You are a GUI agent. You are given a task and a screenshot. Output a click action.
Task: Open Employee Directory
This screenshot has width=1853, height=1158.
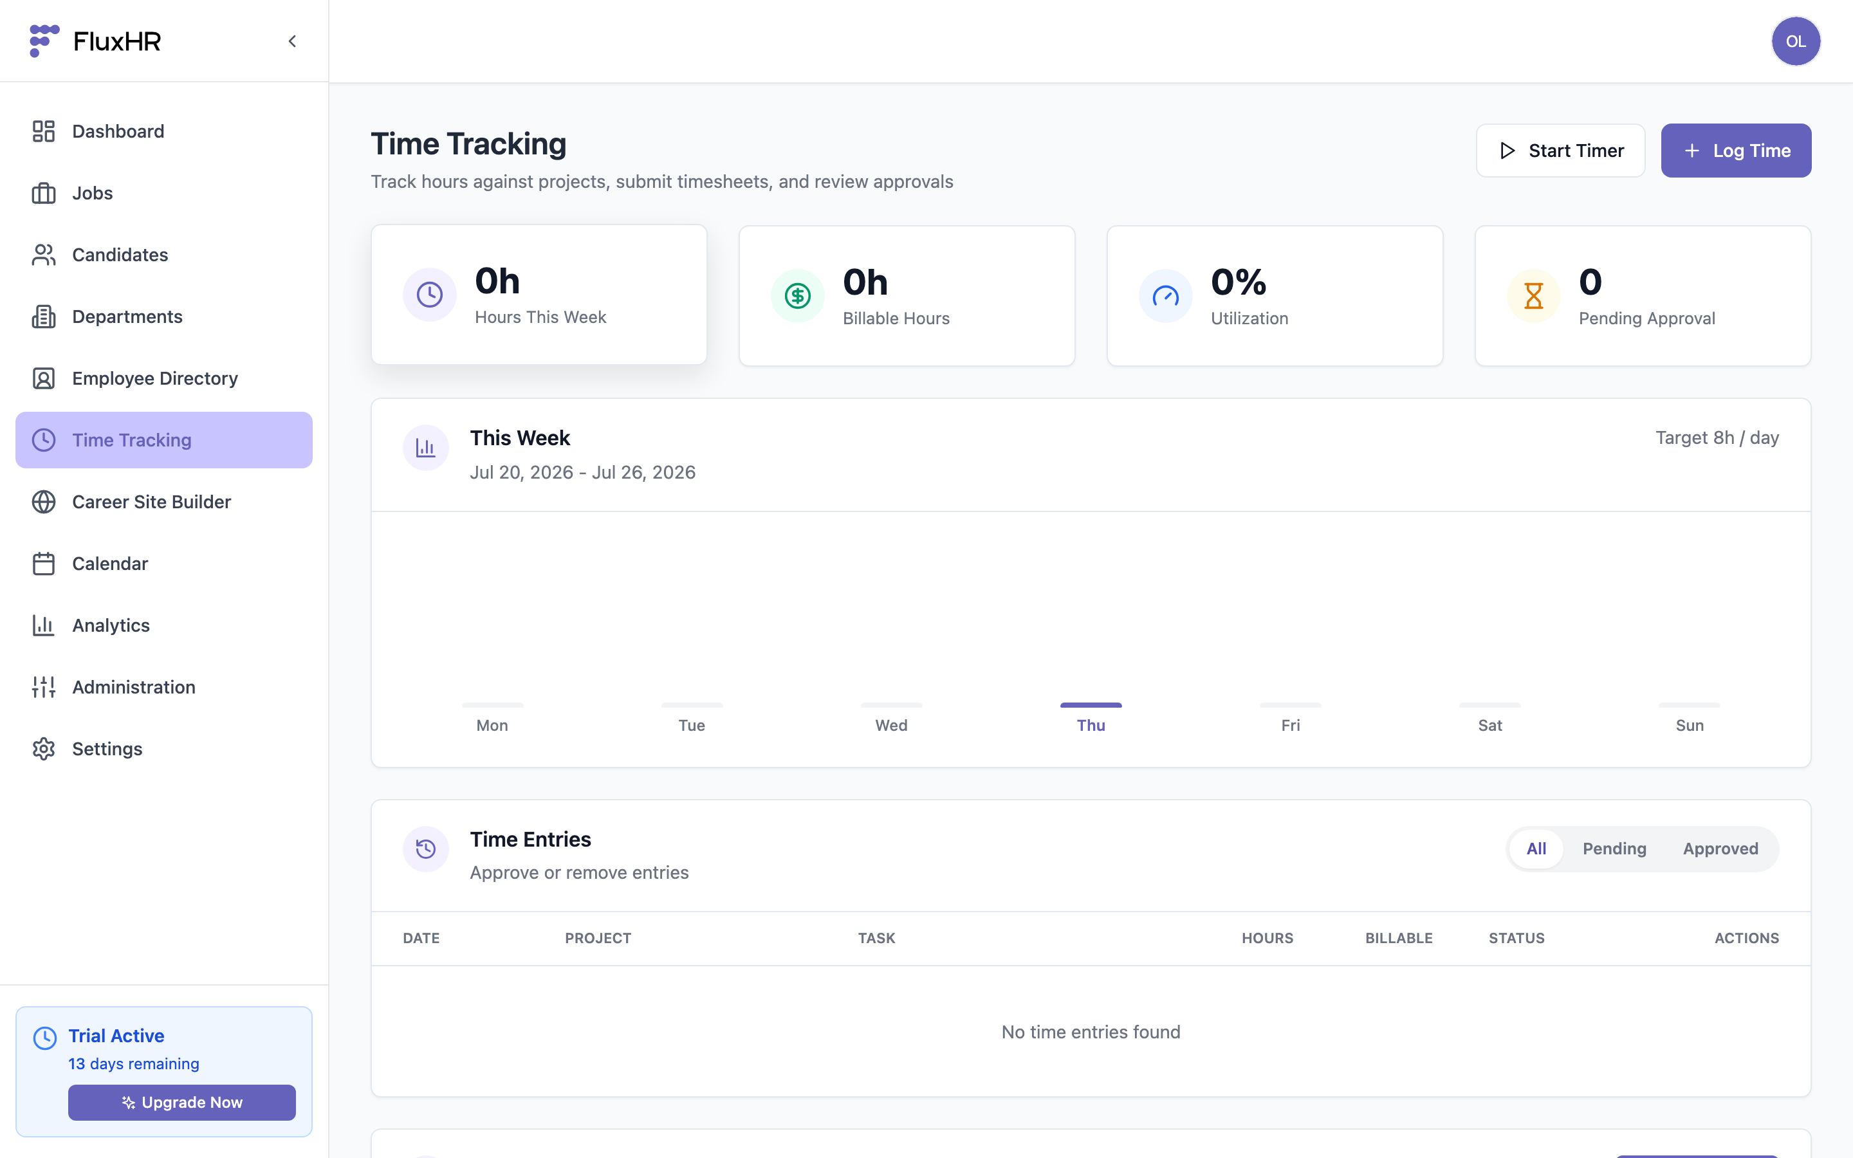pyautogui.click(x=164, y=378)
